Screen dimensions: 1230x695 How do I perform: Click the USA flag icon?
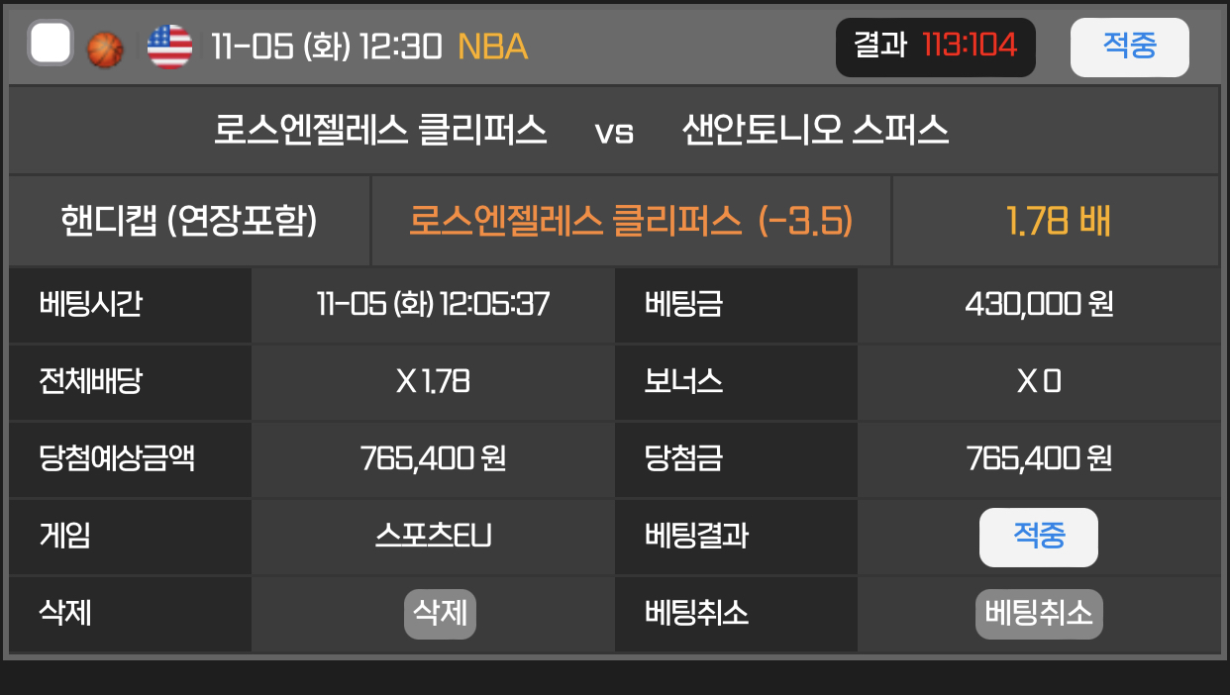[x=169, y=47]
